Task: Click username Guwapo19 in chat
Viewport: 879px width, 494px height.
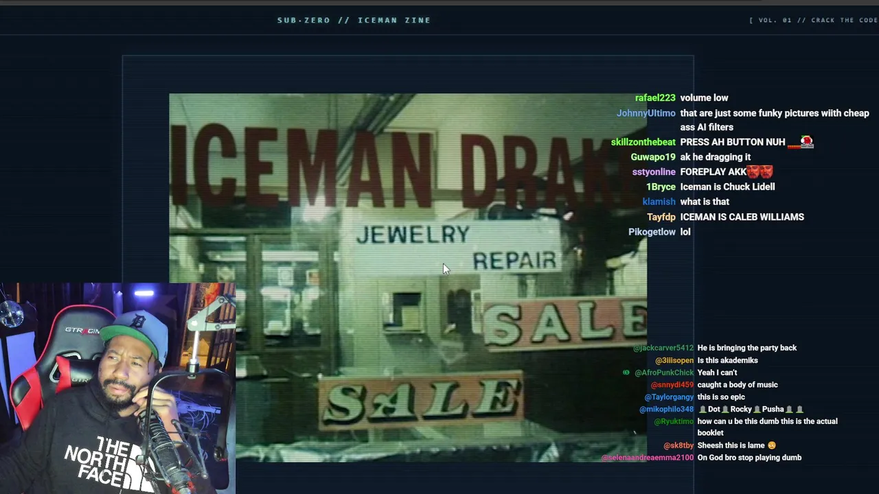Action: tap(653, 157)
